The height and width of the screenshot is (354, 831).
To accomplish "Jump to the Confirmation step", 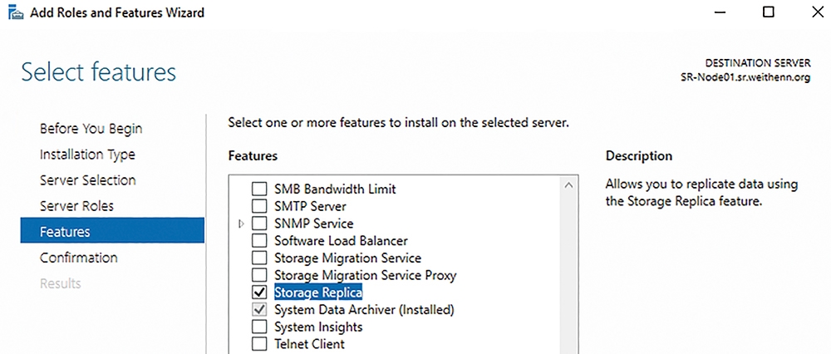I will click(79, 258).
